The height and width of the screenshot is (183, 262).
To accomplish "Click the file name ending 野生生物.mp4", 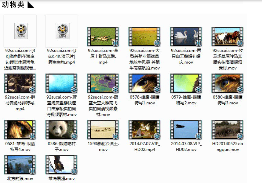I will (x=62, y=56).
